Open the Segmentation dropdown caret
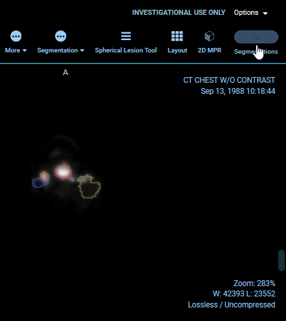 [x=82, y=50]
